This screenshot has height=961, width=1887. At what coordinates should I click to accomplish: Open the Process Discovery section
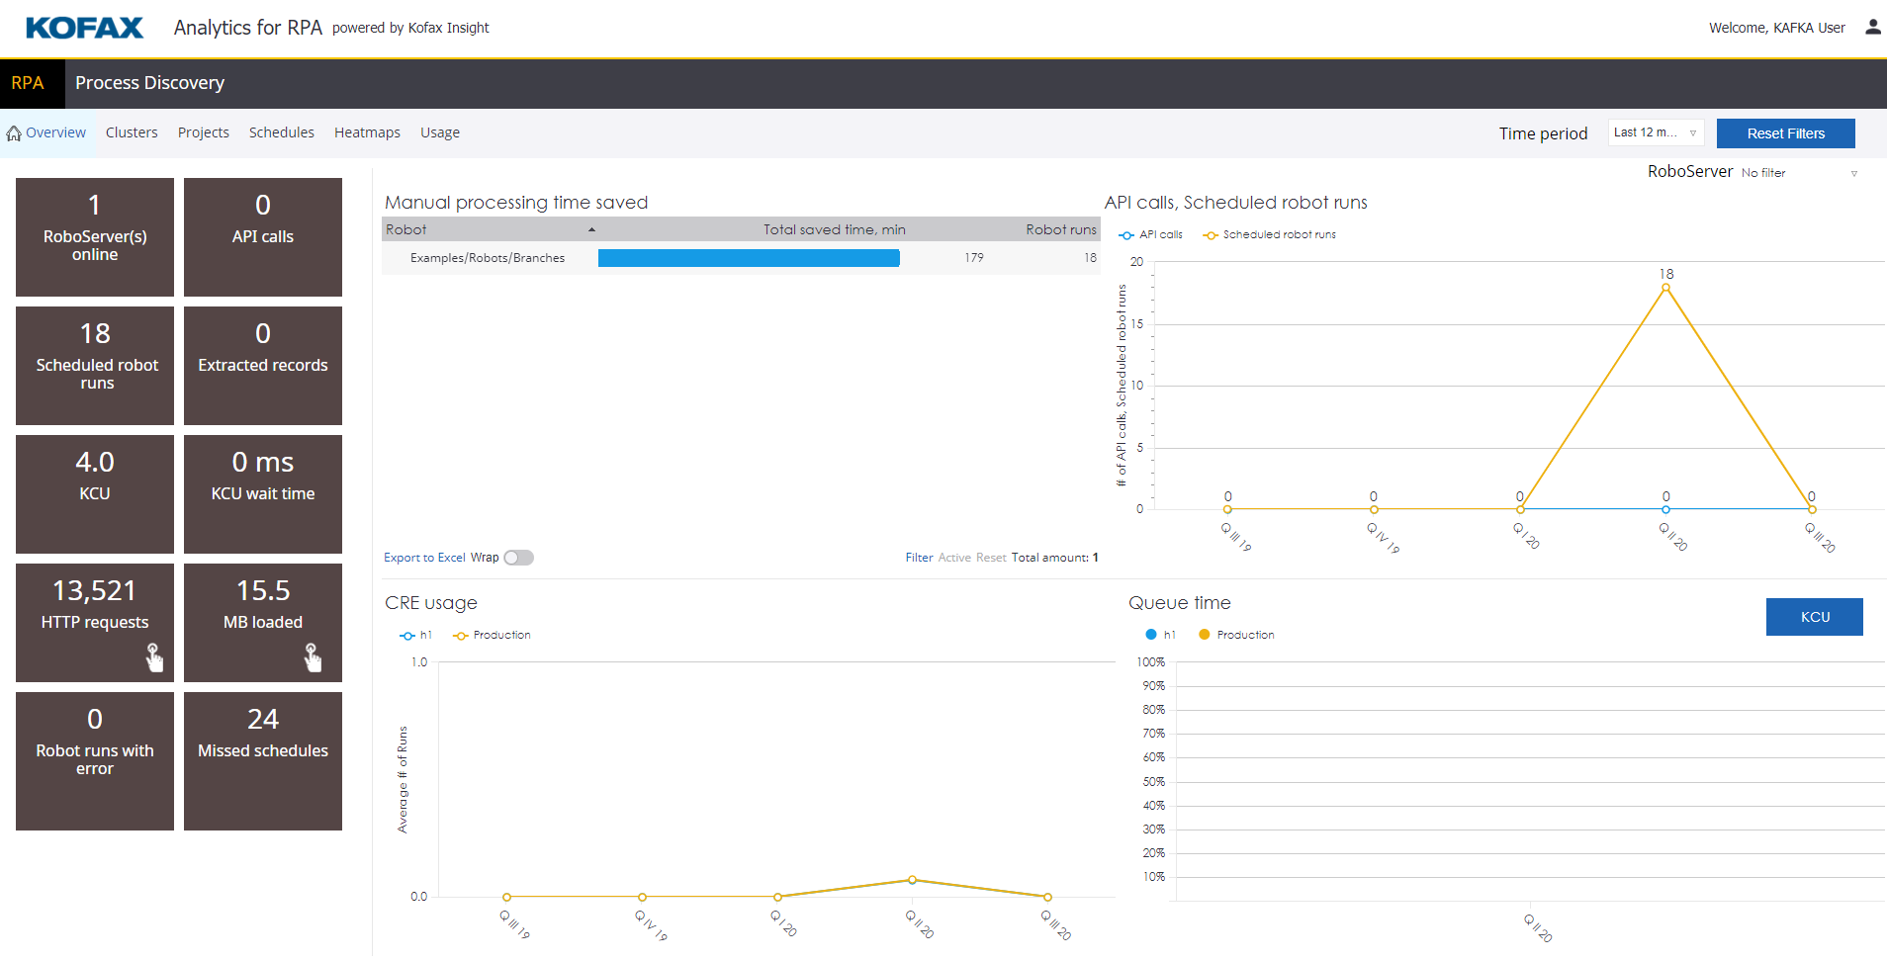click(149, 83)
